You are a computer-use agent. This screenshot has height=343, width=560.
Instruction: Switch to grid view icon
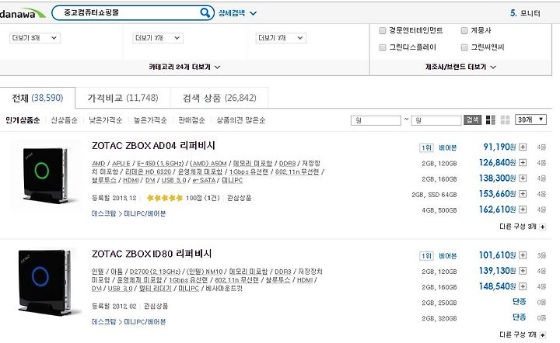505,120
